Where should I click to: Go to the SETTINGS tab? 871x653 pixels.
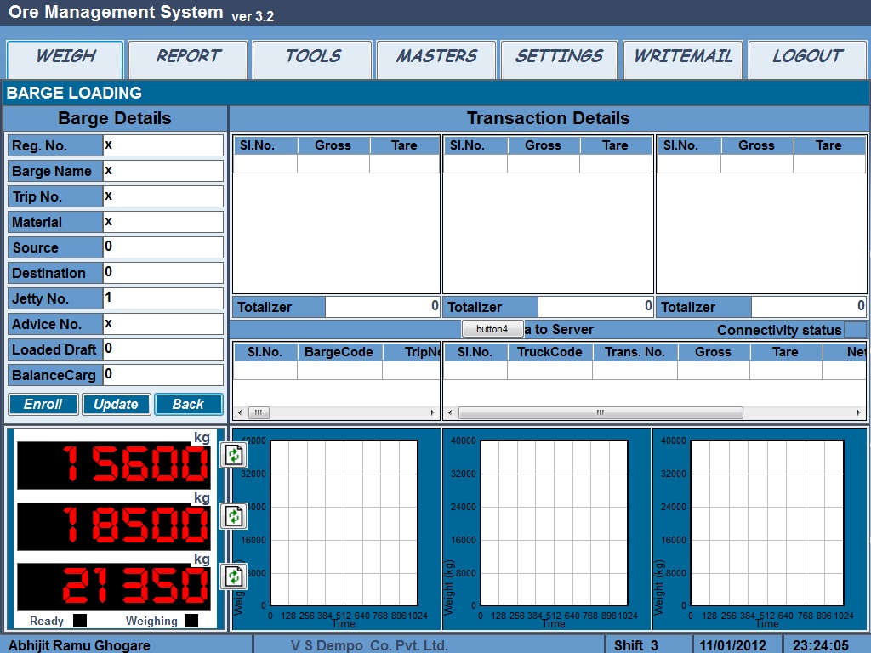pos(559,58)
